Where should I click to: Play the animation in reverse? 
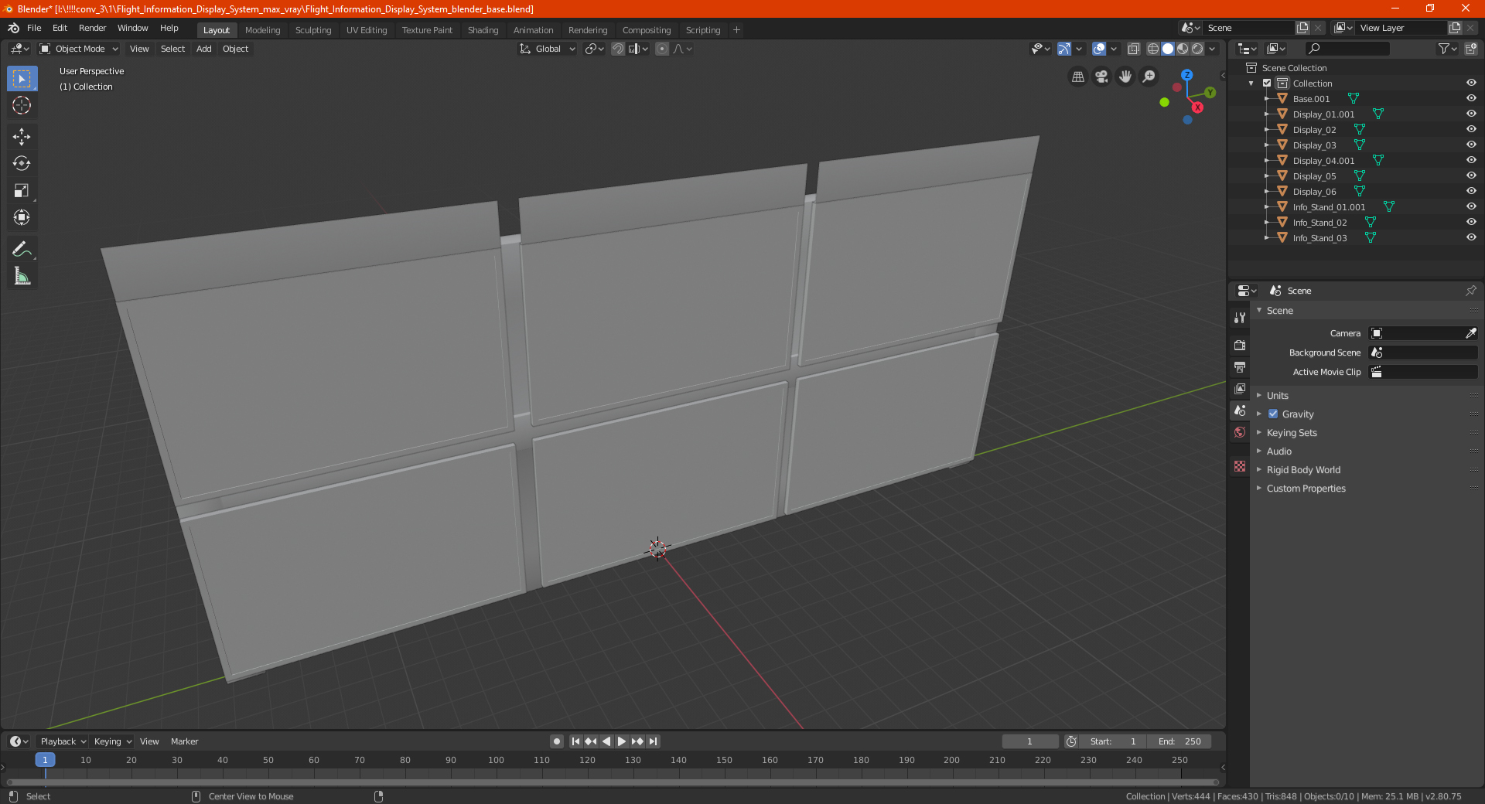point(606,741)
